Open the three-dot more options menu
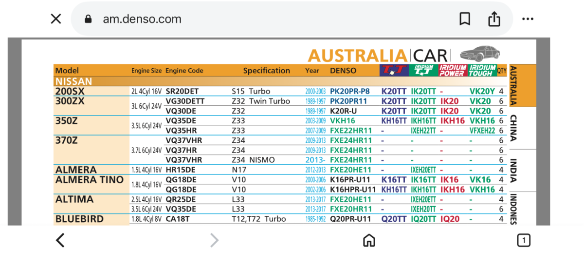 pyautogui.click(x=528, y=19)
